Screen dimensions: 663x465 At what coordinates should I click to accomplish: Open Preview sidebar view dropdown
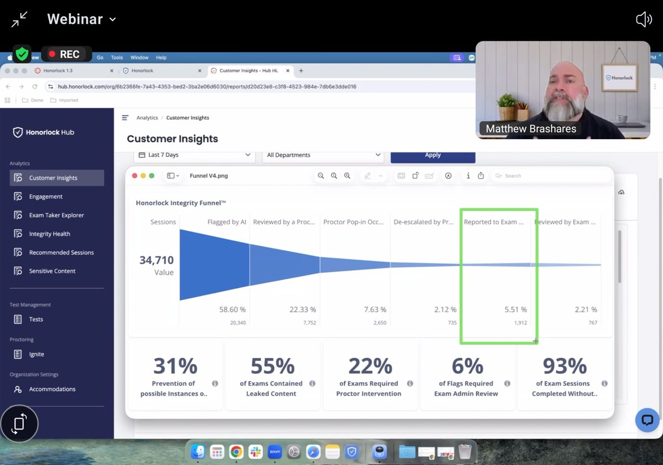pyautogui.click(x=173, y=176)
